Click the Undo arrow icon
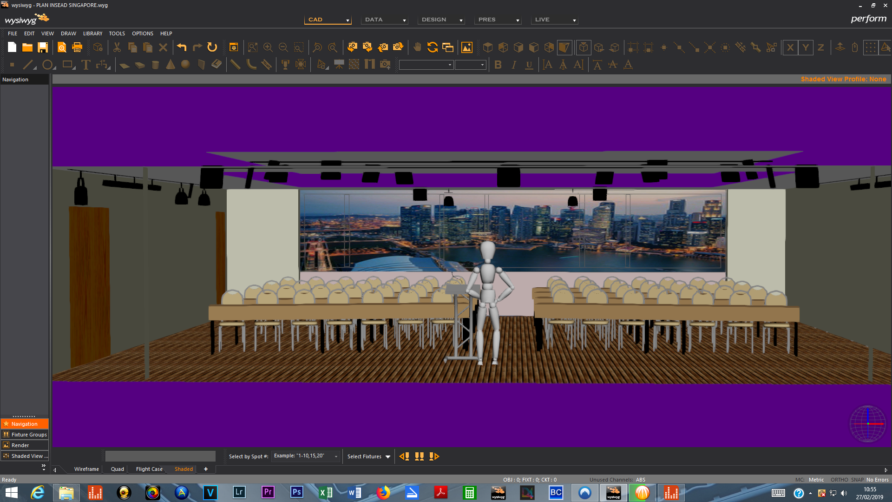Viewport: 892px width, 502px height. pos(182,47)
